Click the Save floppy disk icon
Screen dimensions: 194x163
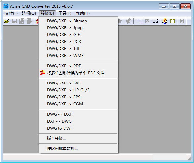pos(14,21)
